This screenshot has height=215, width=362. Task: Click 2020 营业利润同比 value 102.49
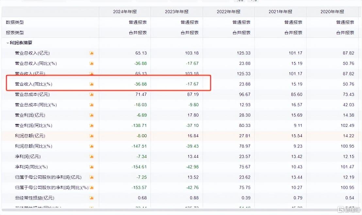click(347, 126)
